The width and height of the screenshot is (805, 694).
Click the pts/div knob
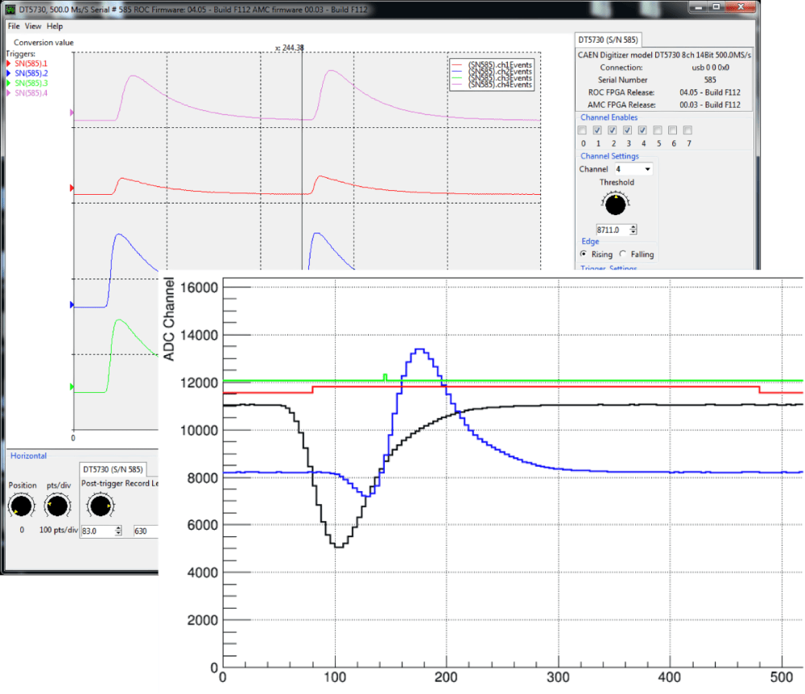click(57, 506)
